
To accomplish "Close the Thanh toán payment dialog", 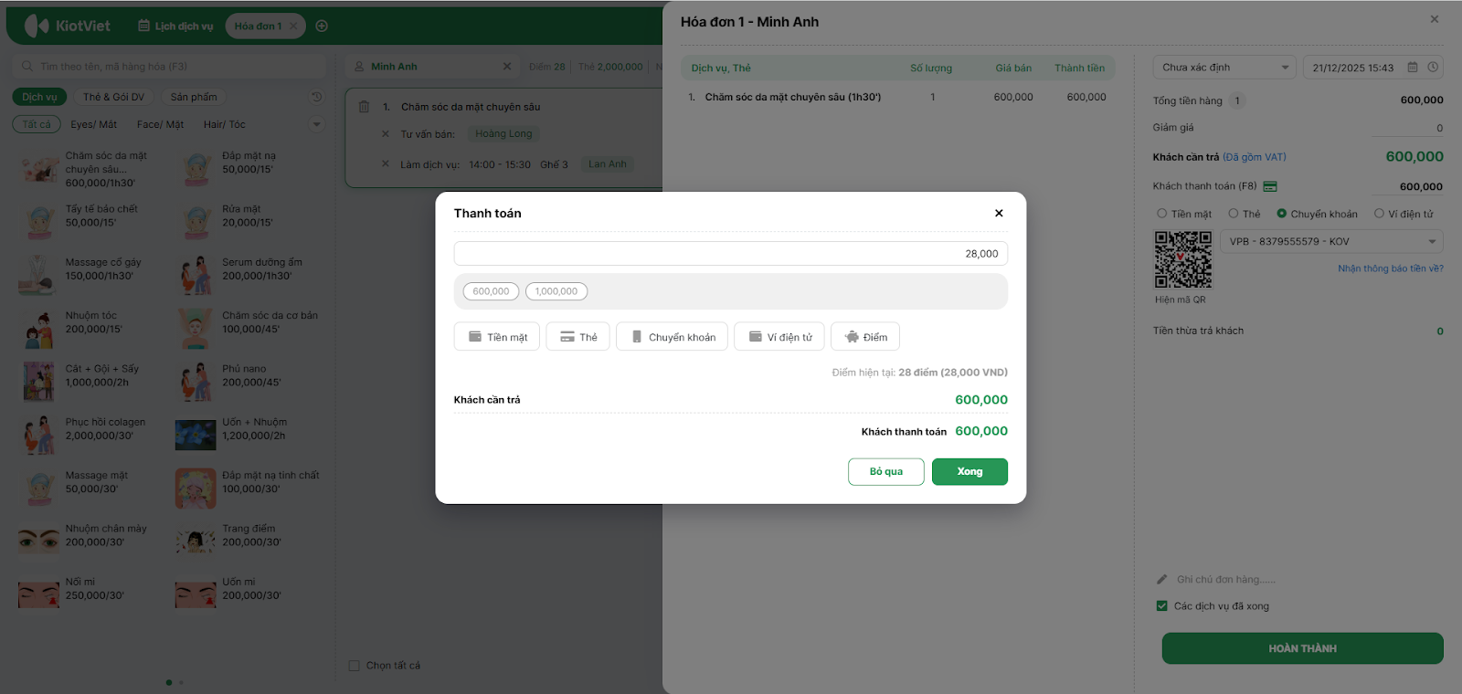I will point(999,213).
